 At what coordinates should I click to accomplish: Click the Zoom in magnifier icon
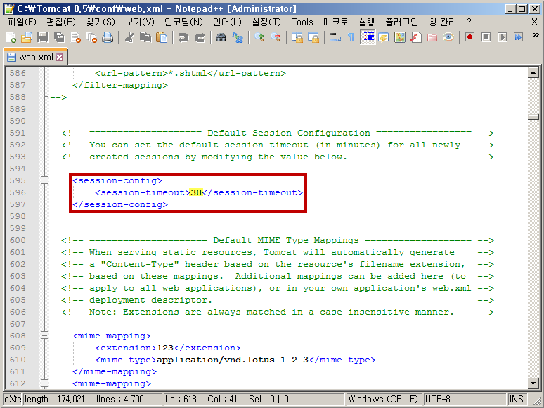tap(259, 37)
